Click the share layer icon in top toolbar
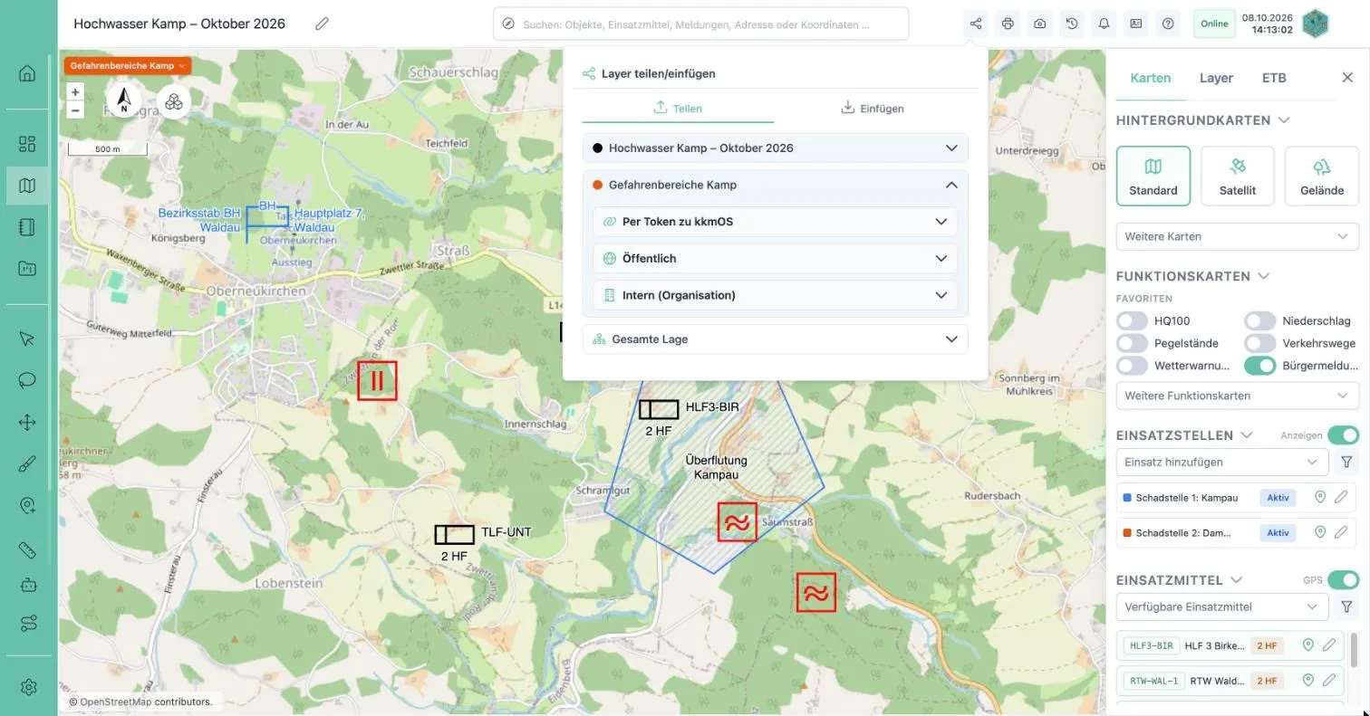The width and height of the screenshot is (1370, 716). point(976,24)
